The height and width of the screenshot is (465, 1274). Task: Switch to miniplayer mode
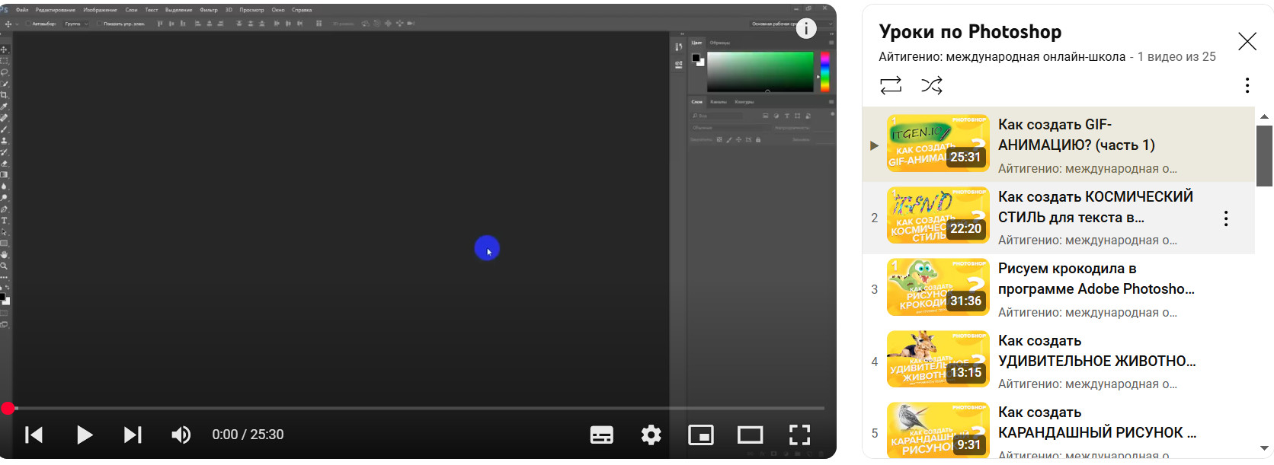coord(701,435)
